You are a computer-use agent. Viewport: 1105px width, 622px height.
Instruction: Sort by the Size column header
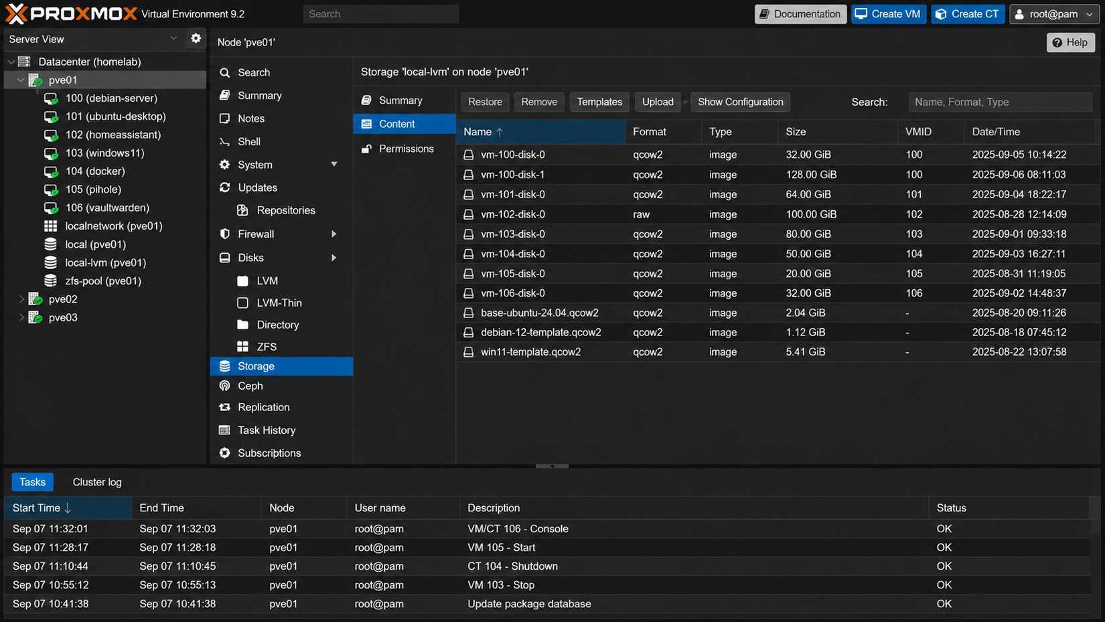click(837, 132)
